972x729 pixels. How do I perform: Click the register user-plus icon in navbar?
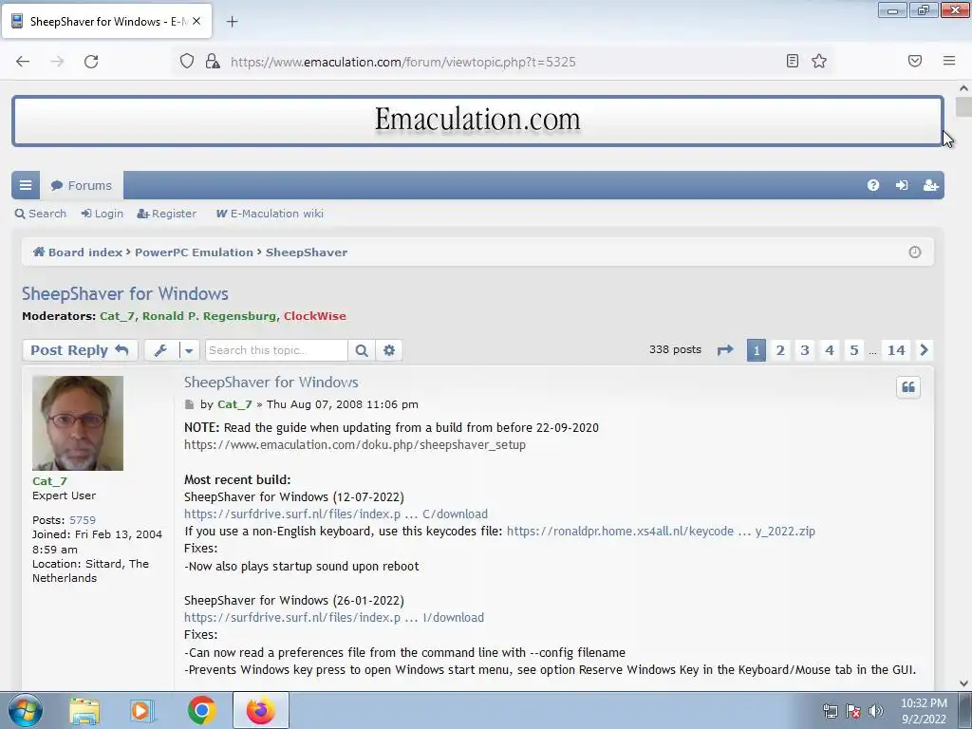pyautogui.click(x=930, y=185)
